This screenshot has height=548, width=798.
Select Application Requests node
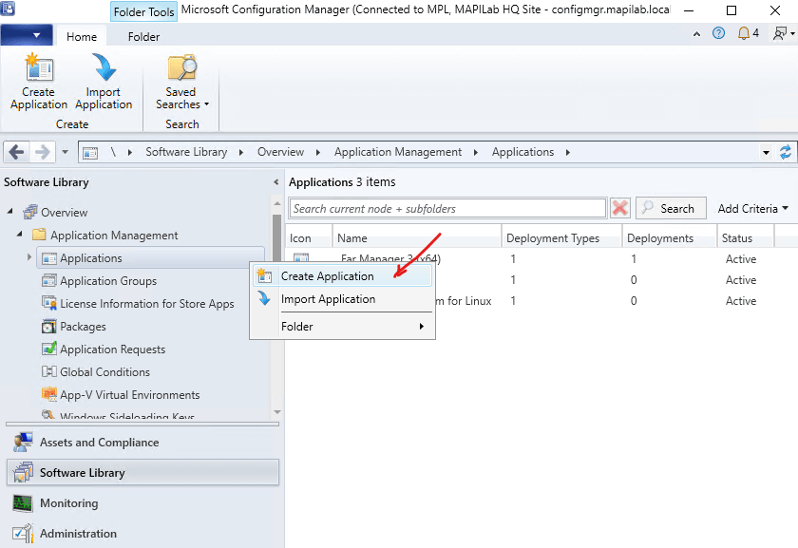click(112, 350)
